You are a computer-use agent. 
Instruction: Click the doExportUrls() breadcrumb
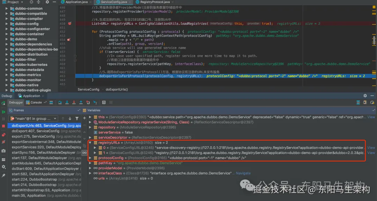click(x=117, y=90)
